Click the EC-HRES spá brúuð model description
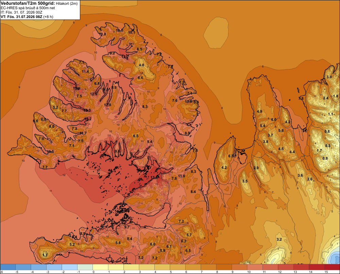 click(x=28, y=8)
